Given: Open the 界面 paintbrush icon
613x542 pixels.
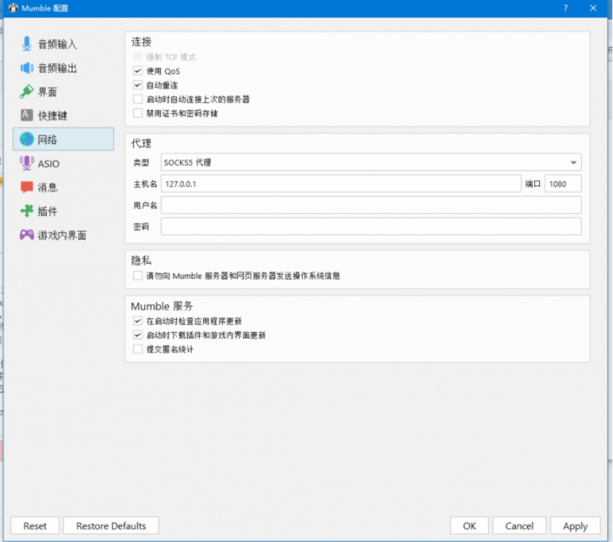Looking at the screenshot, I should point(27,92).
